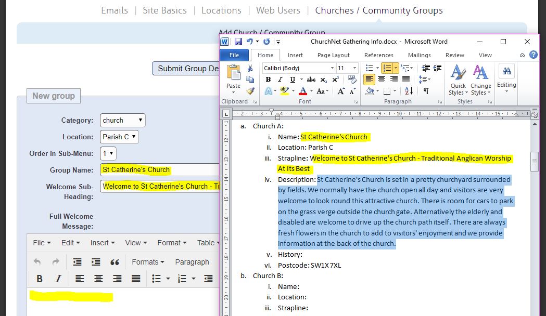
Task: Select center alignment in the web editor
Action: coord(99,279)
